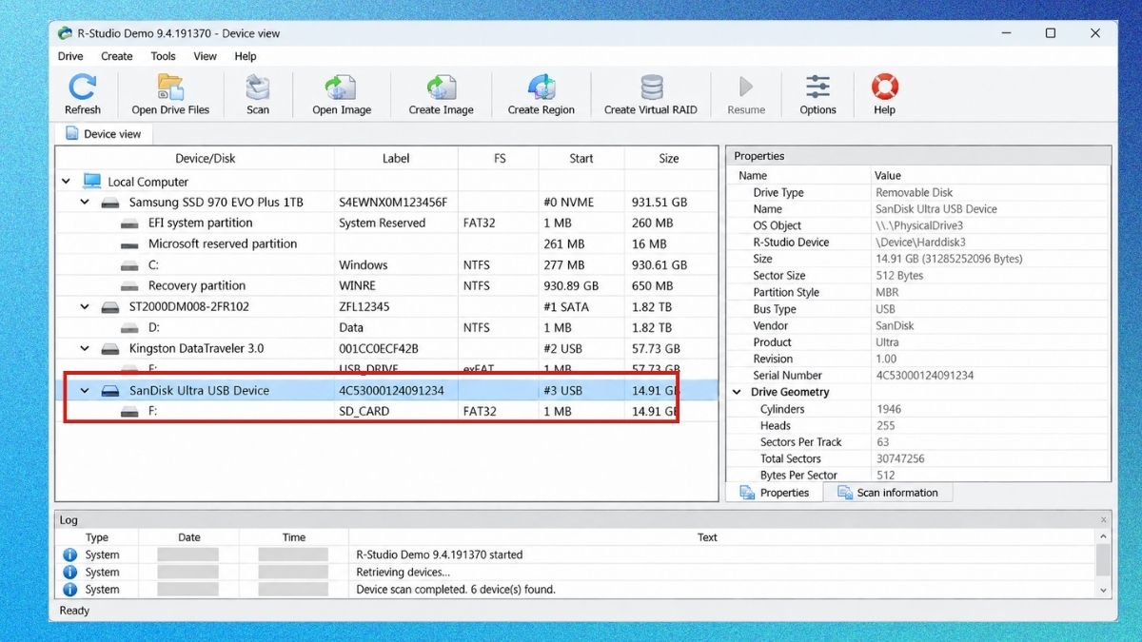Click the Kingston DataTraveler 3.0 drive icon
The height and width of the screenshot is (642, 1142).
point(111,349)
